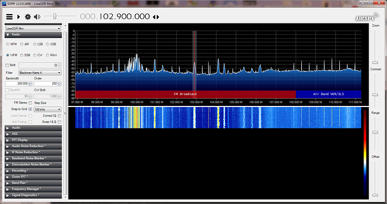
Task: Expand the Frequency Manager panel
Action: (33, 189)
